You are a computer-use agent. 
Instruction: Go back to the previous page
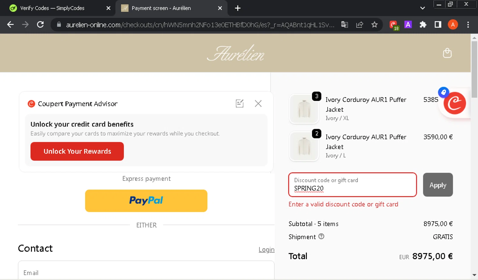(10, 25)
